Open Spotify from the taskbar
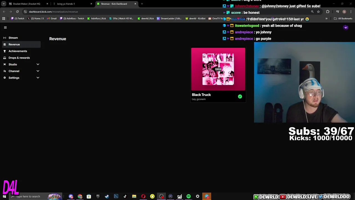The height and width of the screenshot is (200, 355). (x=189, y=196)
